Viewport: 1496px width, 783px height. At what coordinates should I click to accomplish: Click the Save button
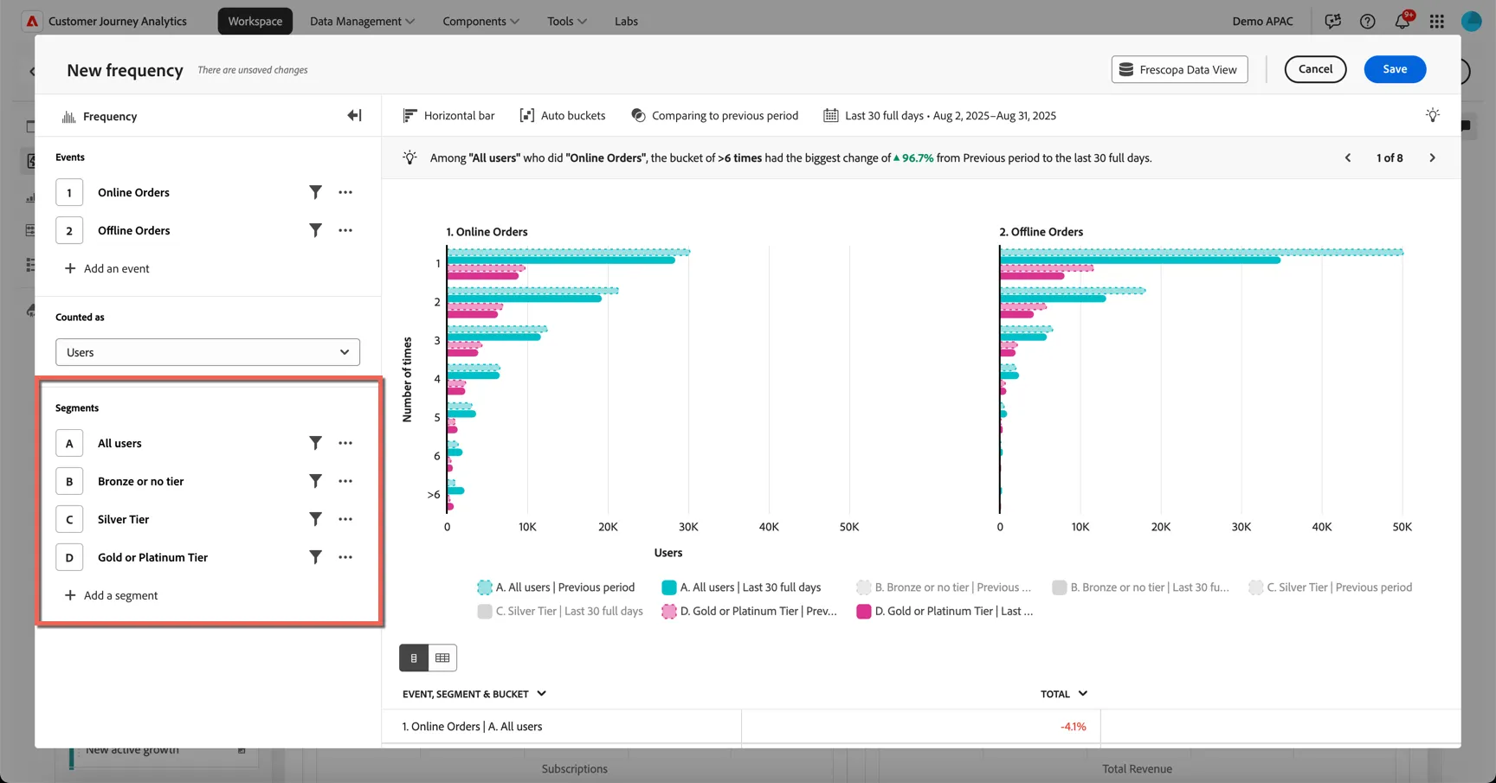point(1395,69)
